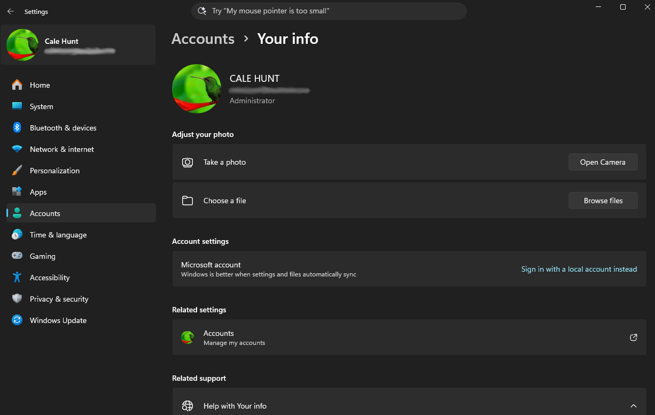Click the globe help icon in Related support
This screenshot has height=415, width=655.
point(187,406)
